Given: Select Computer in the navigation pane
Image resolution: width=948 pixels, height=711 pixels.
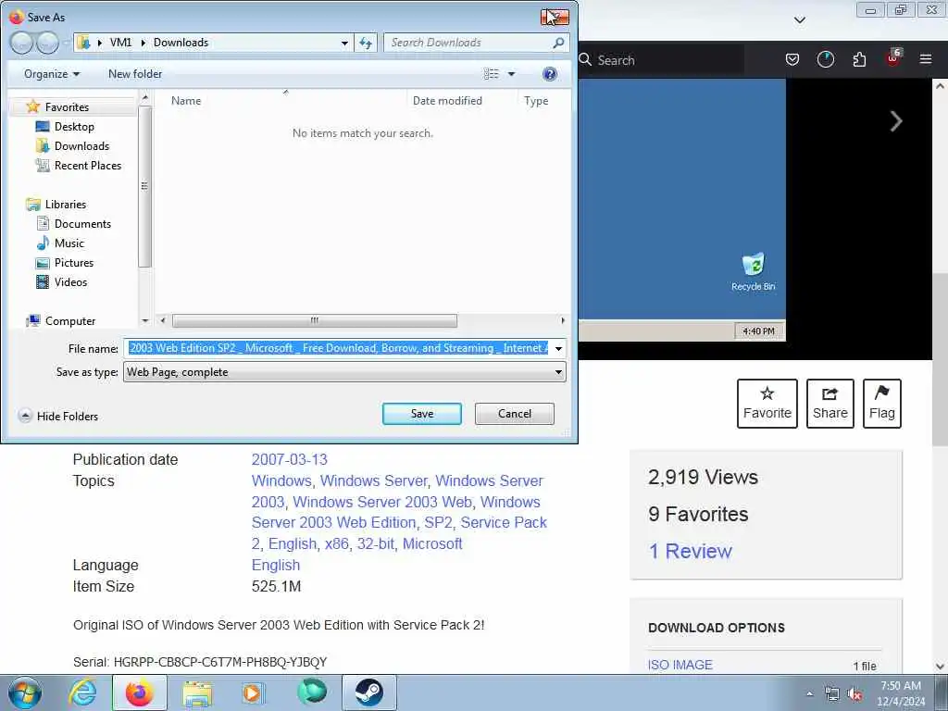Looking at the screenshot, I should click(x=70, y=321).
